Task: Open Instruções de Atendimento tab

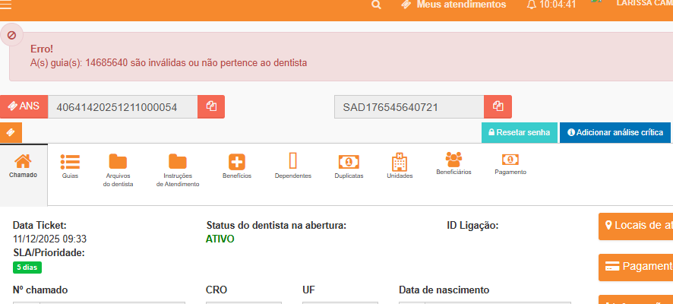Action: pyautogui.click(x=178, y=170)
